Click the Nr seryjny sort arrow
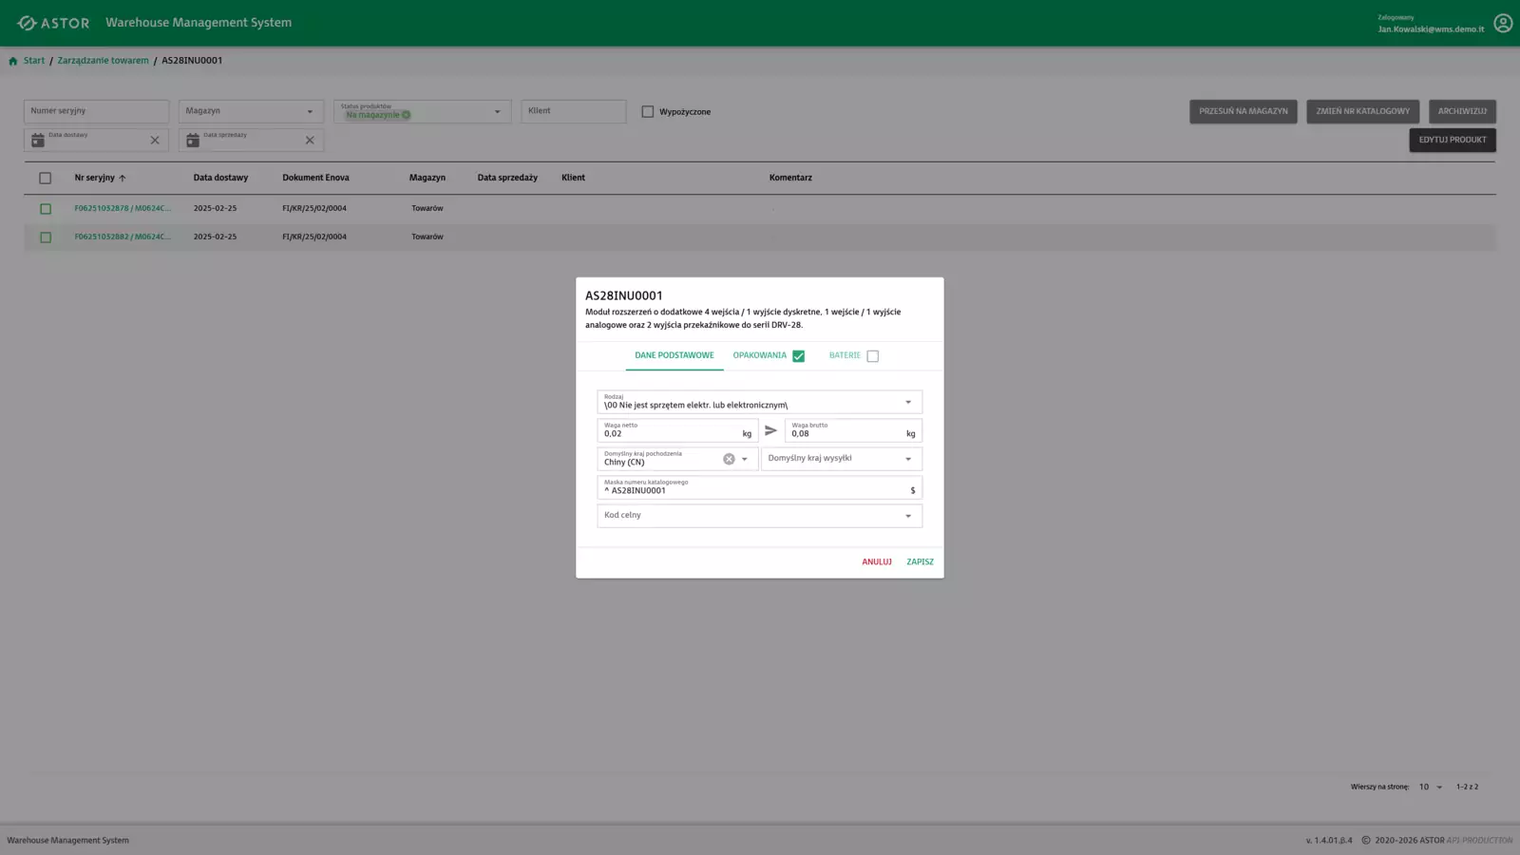This screenshot has width=1520, height=855. click(123, 179)
